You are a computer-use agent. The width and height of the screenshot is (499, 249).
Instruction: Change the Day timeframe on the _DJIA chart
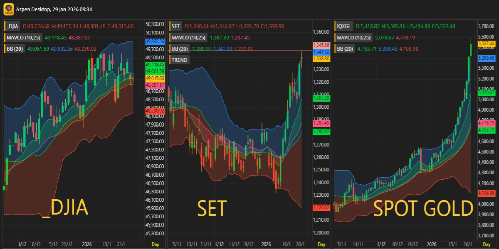point(155,244)
